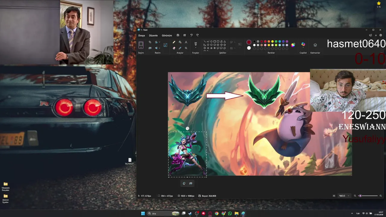Select the Fill bucket tool
Viewport: 386px width, 217px height.
(180, 42)
